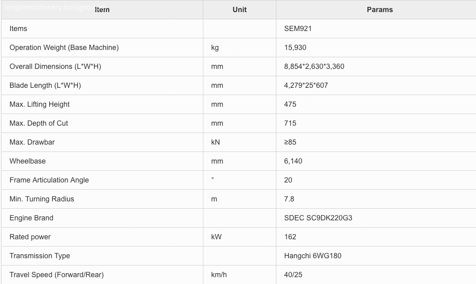Click the kN unit for Max. Drawbar

[215, 142]
